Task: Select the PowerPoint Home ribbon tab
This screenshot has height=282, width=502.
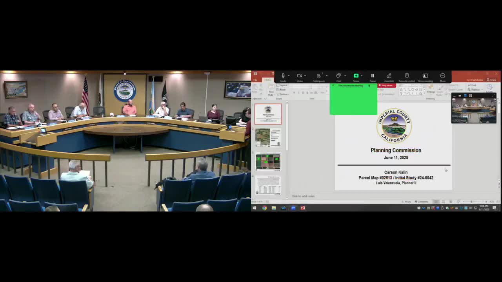Action: pyautogui.click(x=267, y=80)
